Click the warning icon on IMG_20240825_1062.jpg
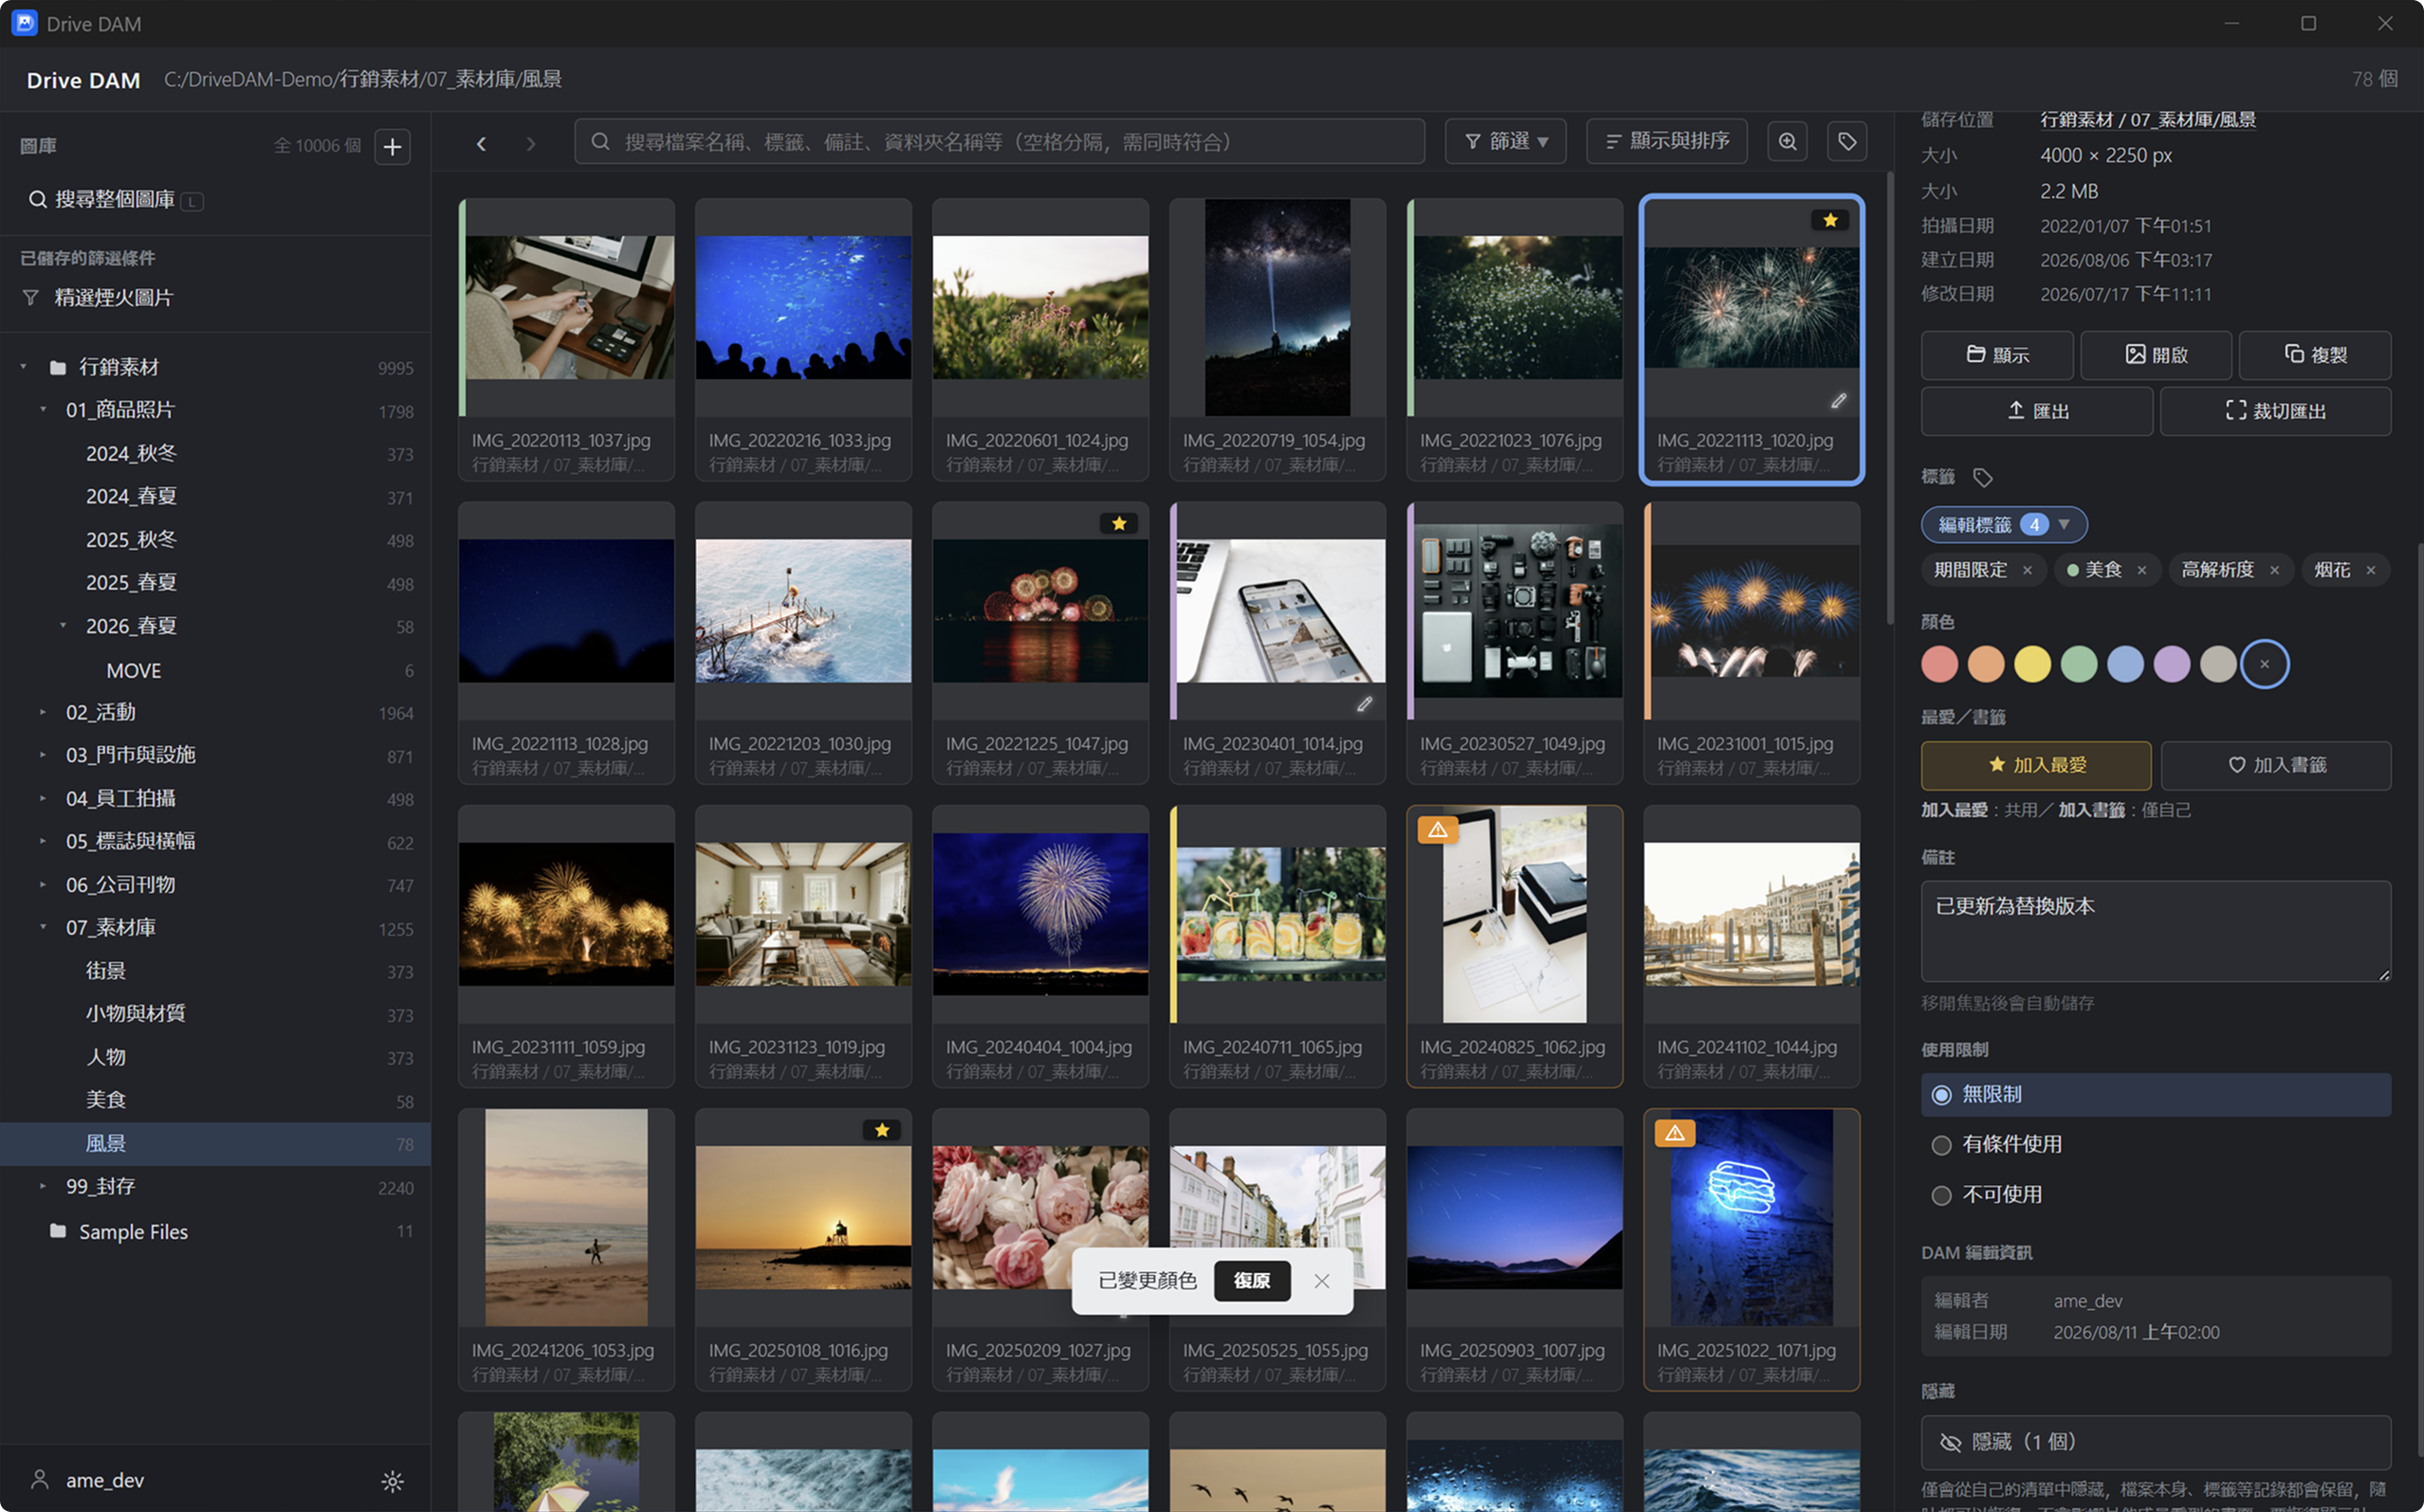The image size is (2424, 1512). [1438, 830]
